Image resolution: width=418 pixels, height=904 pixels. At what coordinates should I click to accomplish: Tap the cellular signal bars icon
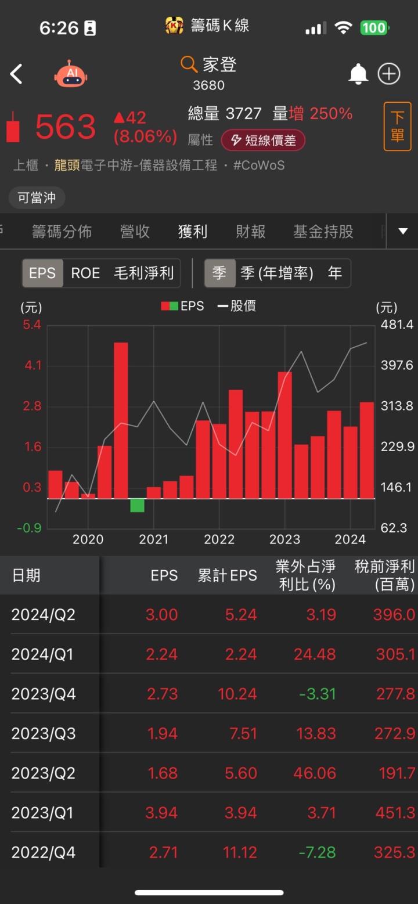[316, 28]
